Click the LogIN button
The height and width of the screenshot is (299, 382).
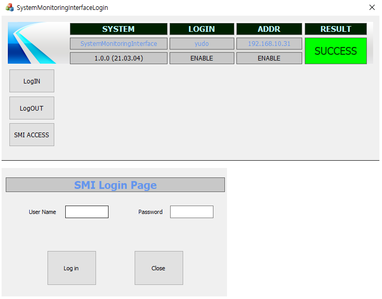coord(32,81)
